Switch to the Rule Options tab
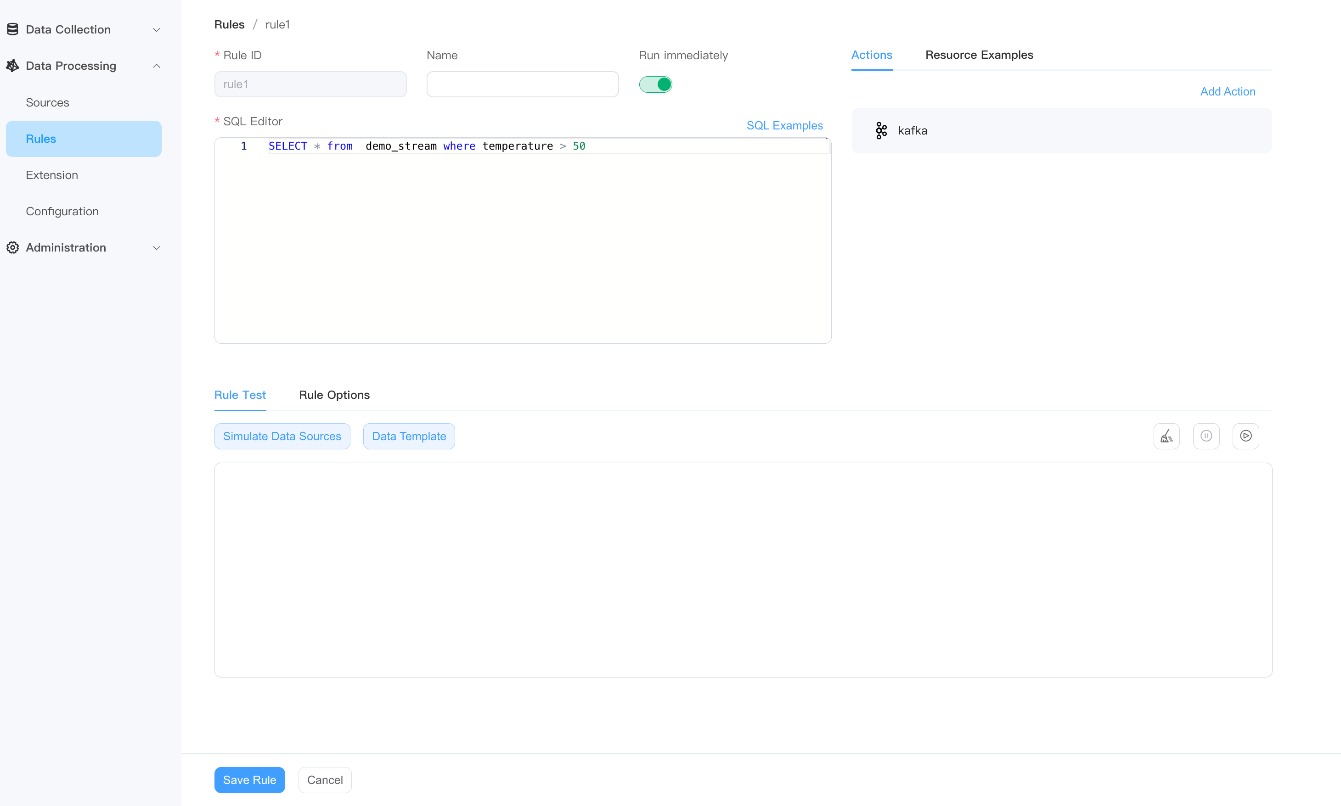This screenshot has width=1341, height=806. [x=334, y=395]
